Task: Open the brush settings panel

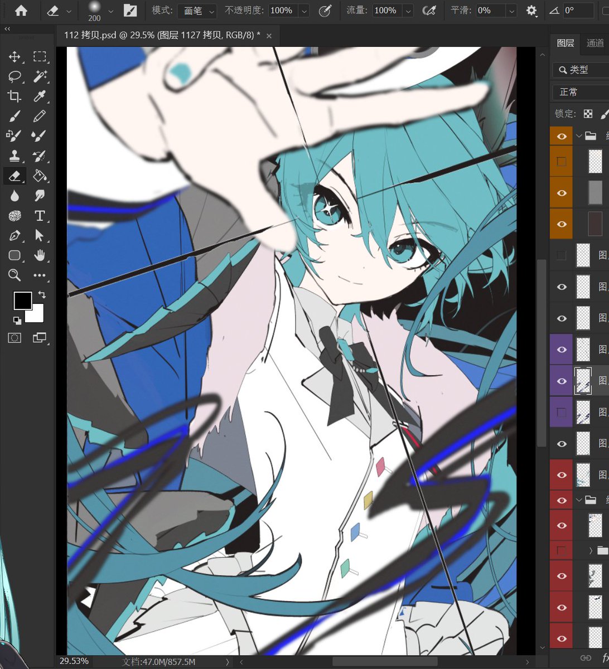Action: pyautogui.click(x=130, y=11)
